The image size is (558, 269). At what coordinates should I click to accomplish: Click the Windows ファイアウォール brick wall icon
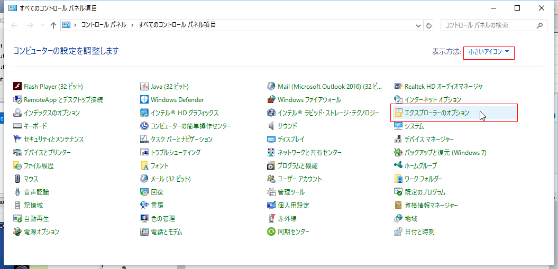271,99
